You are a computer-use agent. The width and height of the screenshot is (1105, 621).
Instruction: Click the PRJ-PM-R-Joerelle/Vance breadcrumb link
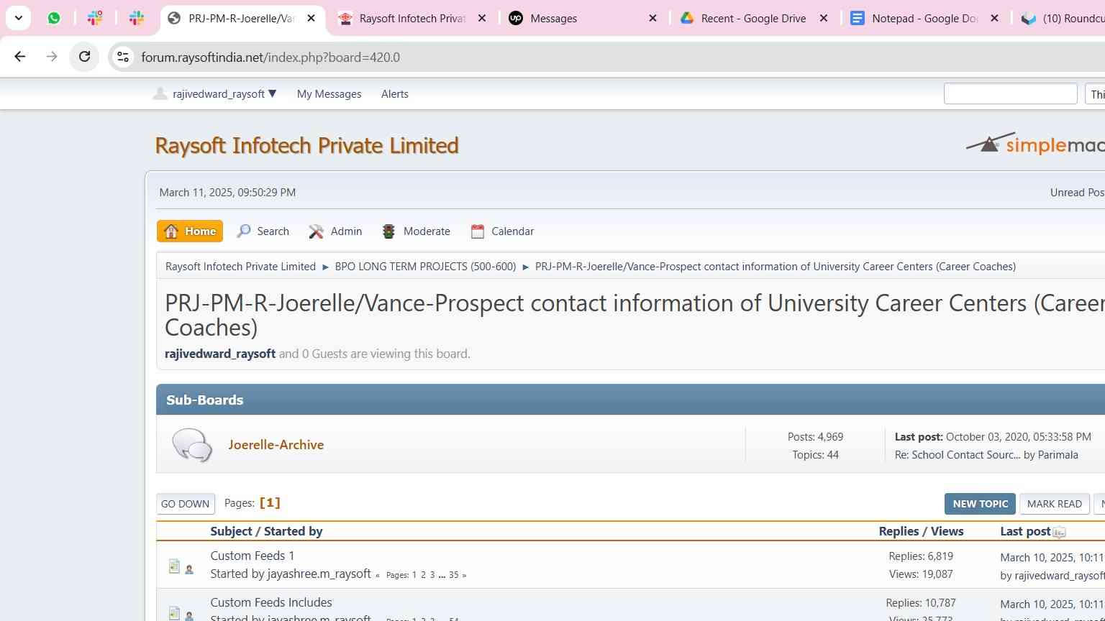coord(776,267)
